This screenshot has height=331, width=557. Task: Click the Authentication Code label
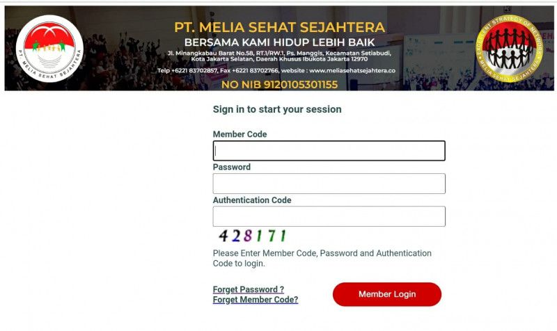pyautogui.click(x=252, y=200)
